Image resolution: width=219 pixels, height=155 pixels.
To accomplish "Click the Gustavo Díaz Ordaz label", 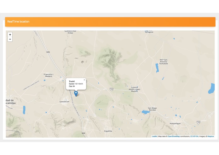I will tap(70, 32).
